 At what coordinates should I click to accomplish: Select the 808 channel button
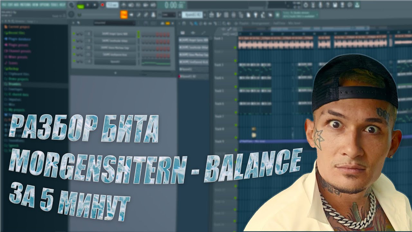[x=115, y=34]
